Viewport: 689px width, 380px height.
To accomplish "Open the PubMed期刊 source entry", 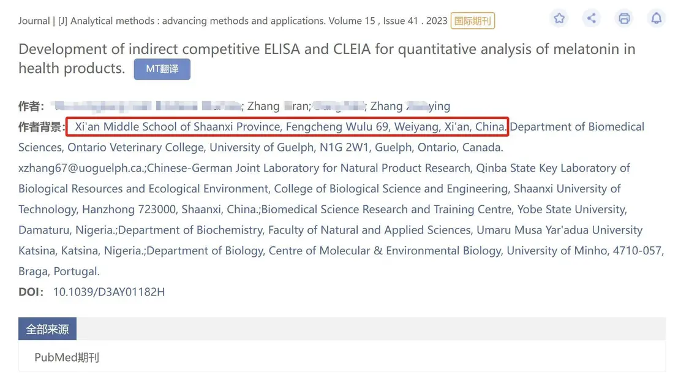I will (x=67, y=357).
